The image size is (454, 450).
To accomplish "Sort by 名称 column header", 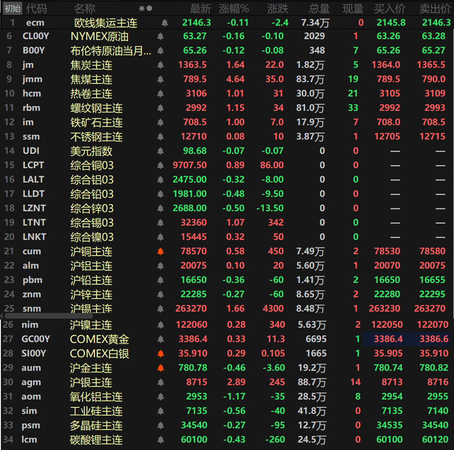I will point(84,9).
